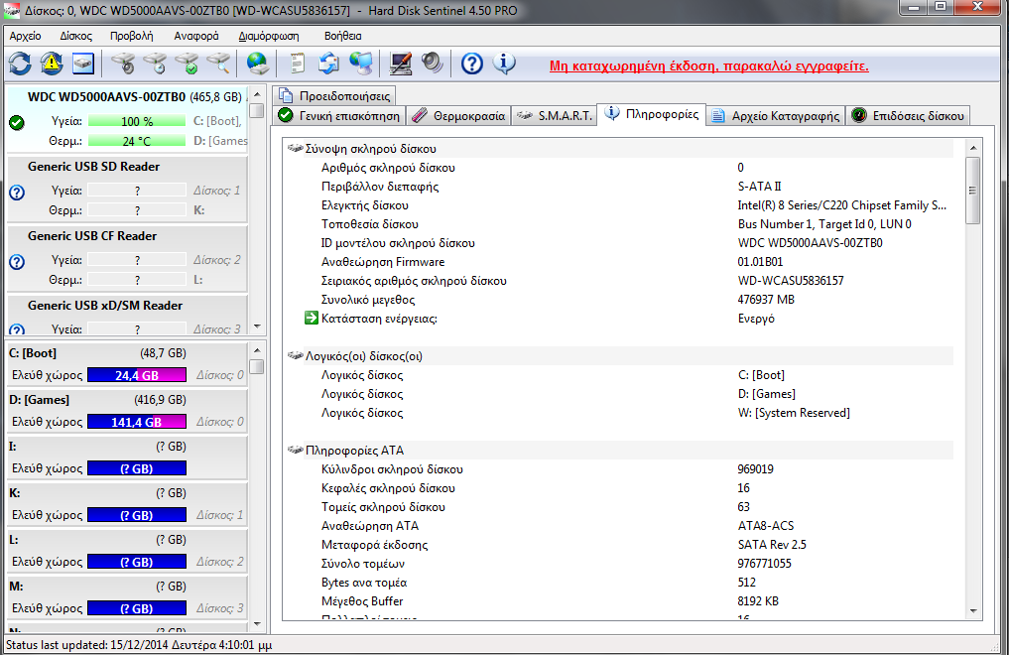The width and height of the screenshot is (1009, 655).
Task: Select the Generic USB CF Reader entry
Action: coord(127,257)
